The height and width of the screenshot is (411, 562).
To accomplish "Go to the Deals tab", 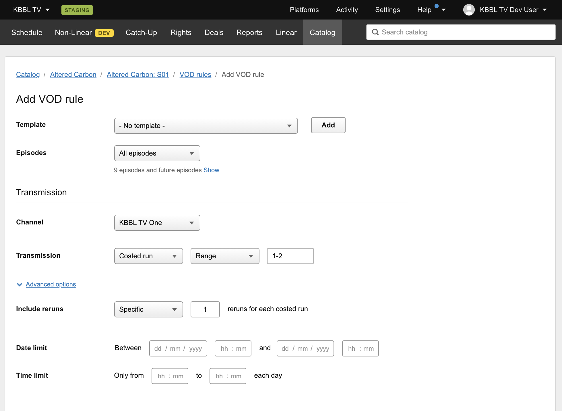I will pos(214,32).
